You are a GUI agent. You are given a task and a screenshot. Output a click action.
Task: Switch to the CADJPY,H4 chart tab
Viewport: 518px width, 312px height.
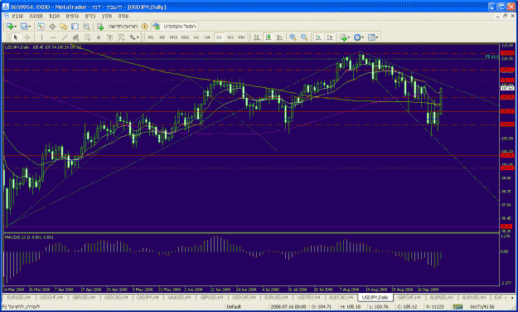click(x=148, y=298)
